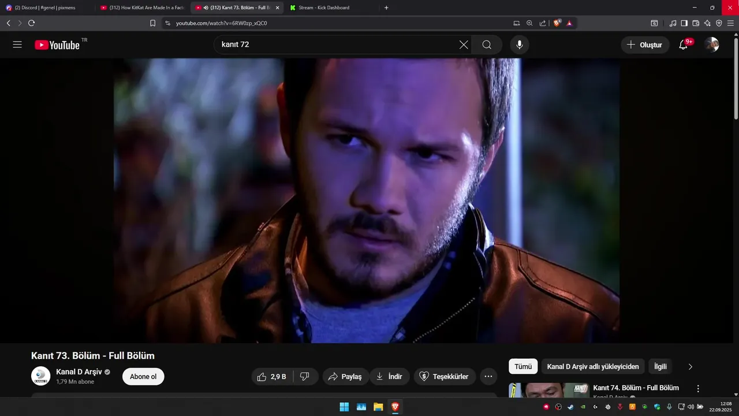739x416 pixels.
Task: Select the Tümü filter chip
Action: 523,366
